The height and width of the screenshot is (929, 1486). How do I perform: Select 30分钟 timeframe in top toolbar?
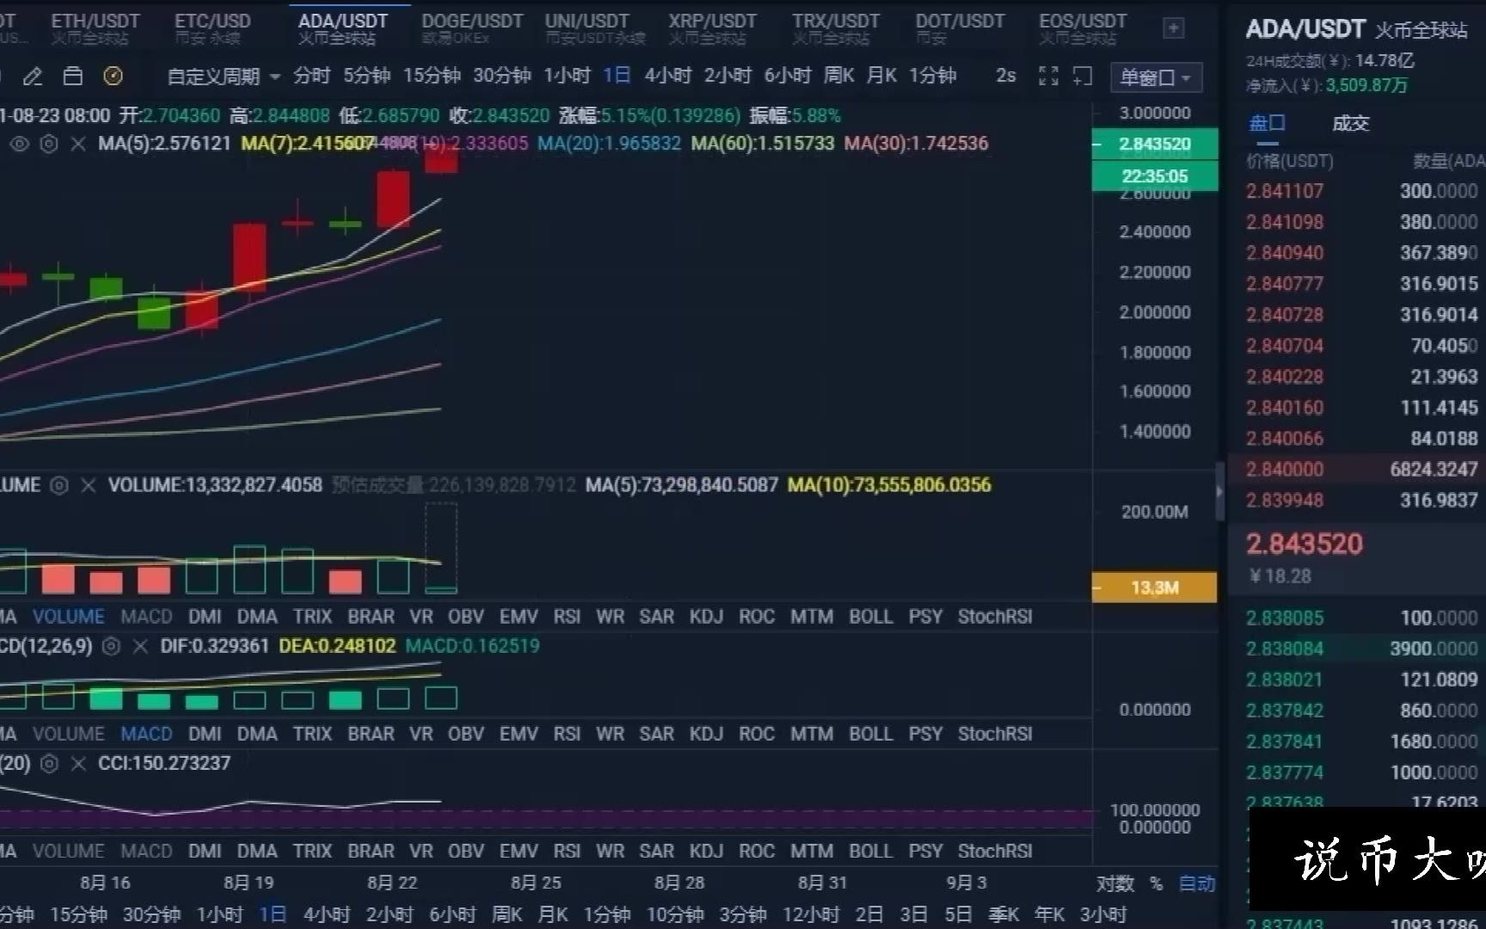tap(502, 77)
